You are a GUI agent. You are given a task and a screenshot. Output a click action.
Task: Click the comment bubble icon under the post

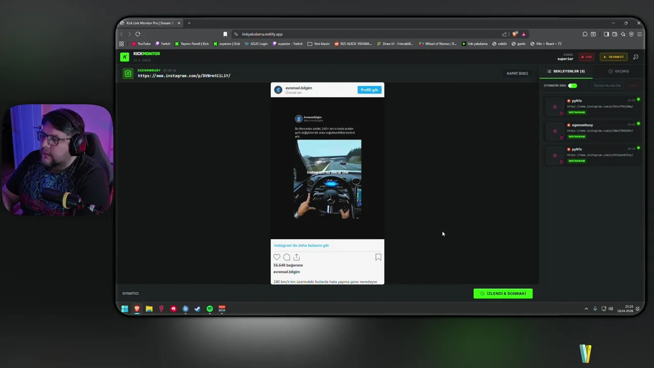click(287, 257)
